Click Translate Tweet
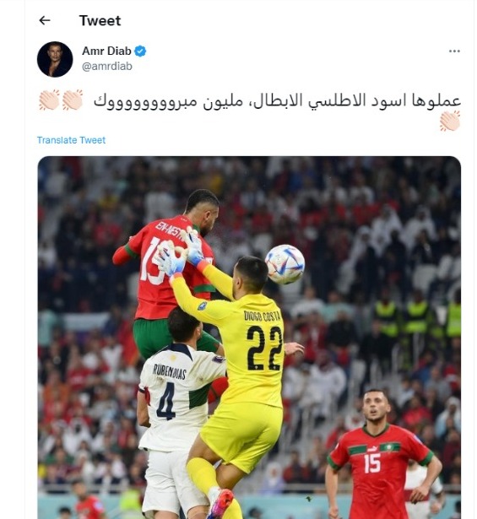Image resolution: width=477 pixels, height=519 pixels. coord(71,140)
